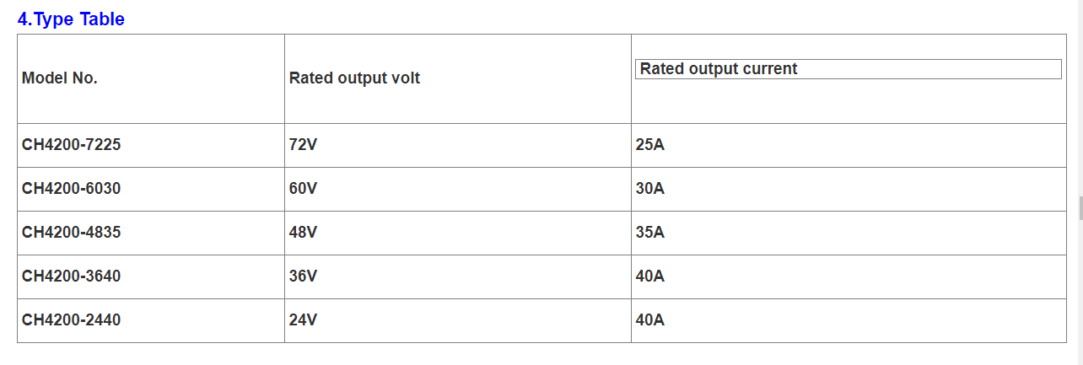This screenshot has height=365, width=1083.
Task: Click the 36V voltage cell
Action: [x=458, y=276]
